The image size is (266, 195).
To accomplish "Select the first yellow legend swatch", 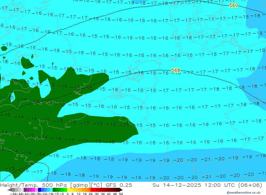I will [x=68, y=190].
